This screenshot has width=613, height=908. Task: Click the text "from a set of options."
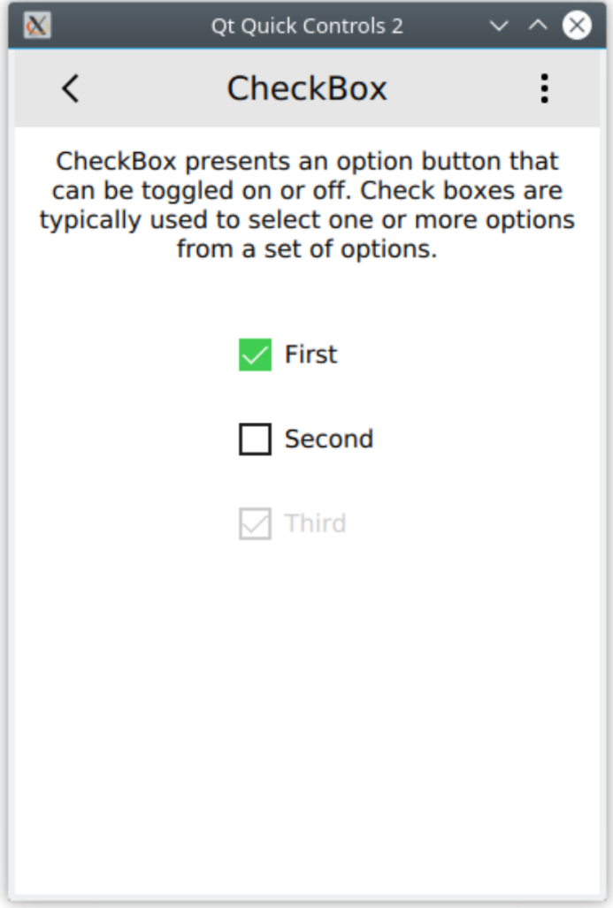(307, 249)
